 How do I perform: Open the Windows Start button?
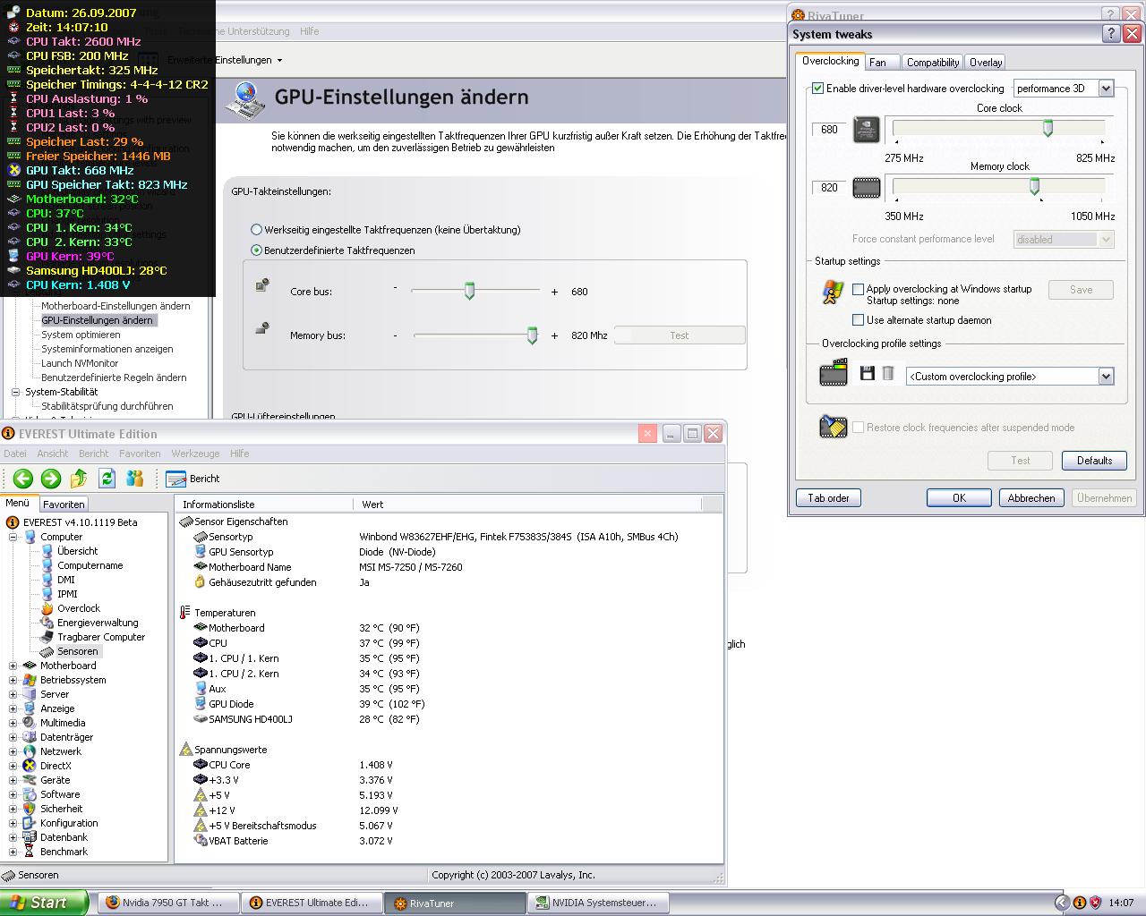click(44, 903)
